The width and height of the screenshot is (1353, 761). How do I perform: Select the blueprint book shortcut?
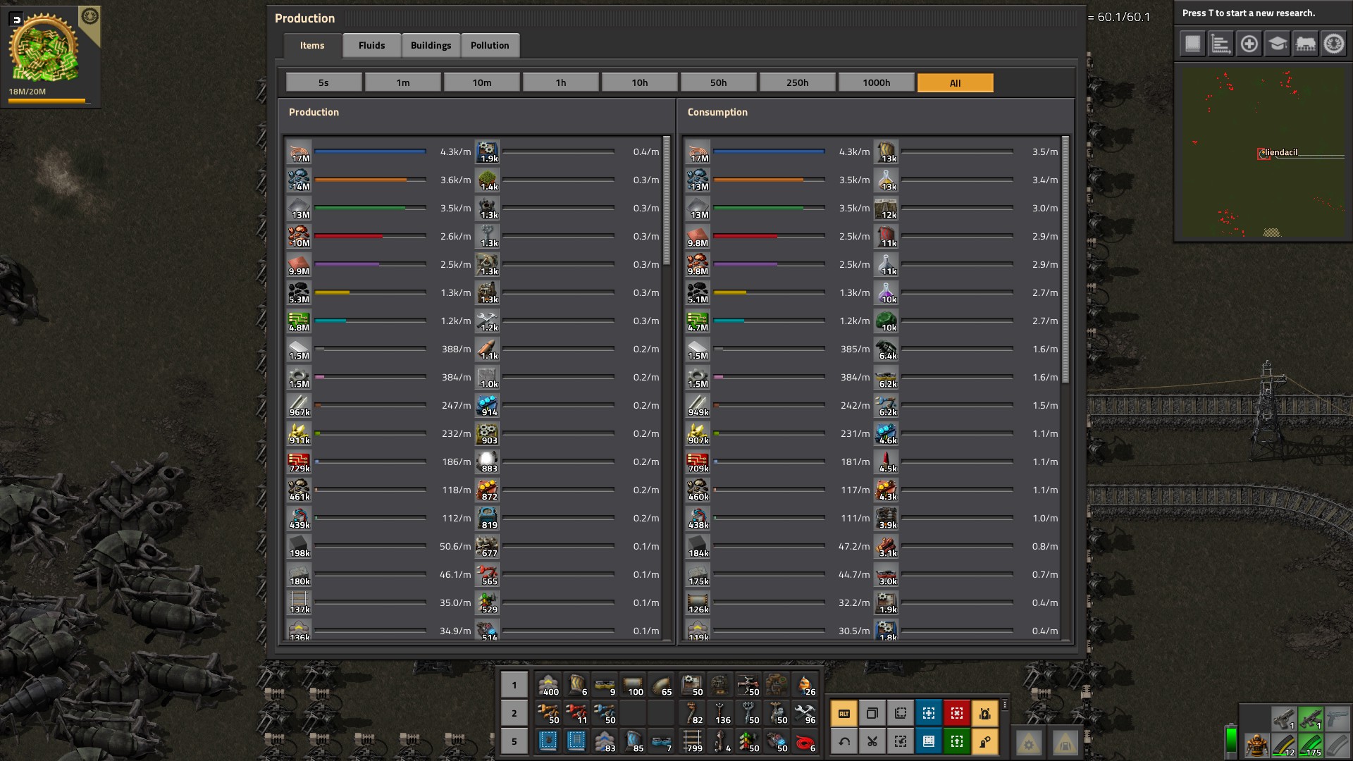click(x=929, y=741)
